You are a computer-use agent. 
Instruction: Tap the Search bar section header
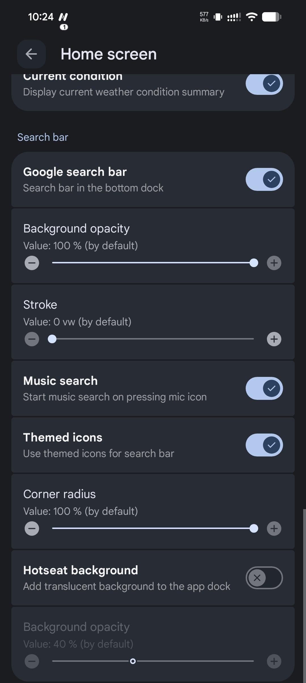click(43, 137)
